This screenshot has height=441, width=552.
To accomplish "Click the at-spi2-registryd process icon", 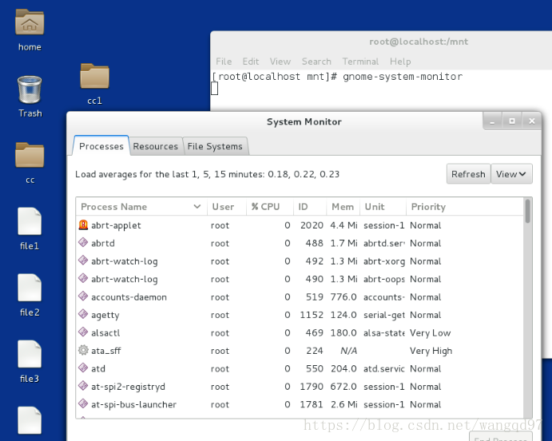I will tap(83, 386).
